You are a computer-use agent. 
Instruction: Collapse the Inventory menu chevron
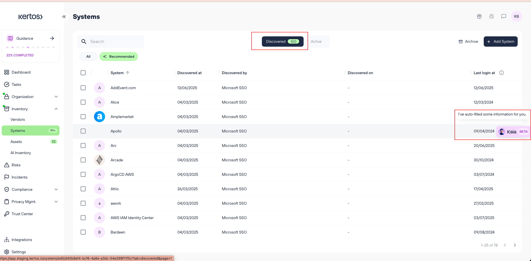coord(56,109)
